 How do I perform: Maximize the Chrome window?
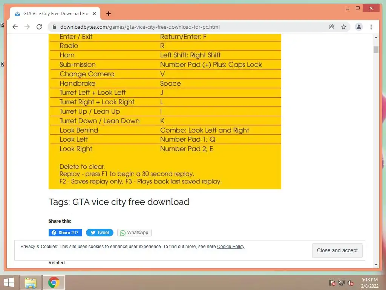pyautogui.click(x=358, y=8)
